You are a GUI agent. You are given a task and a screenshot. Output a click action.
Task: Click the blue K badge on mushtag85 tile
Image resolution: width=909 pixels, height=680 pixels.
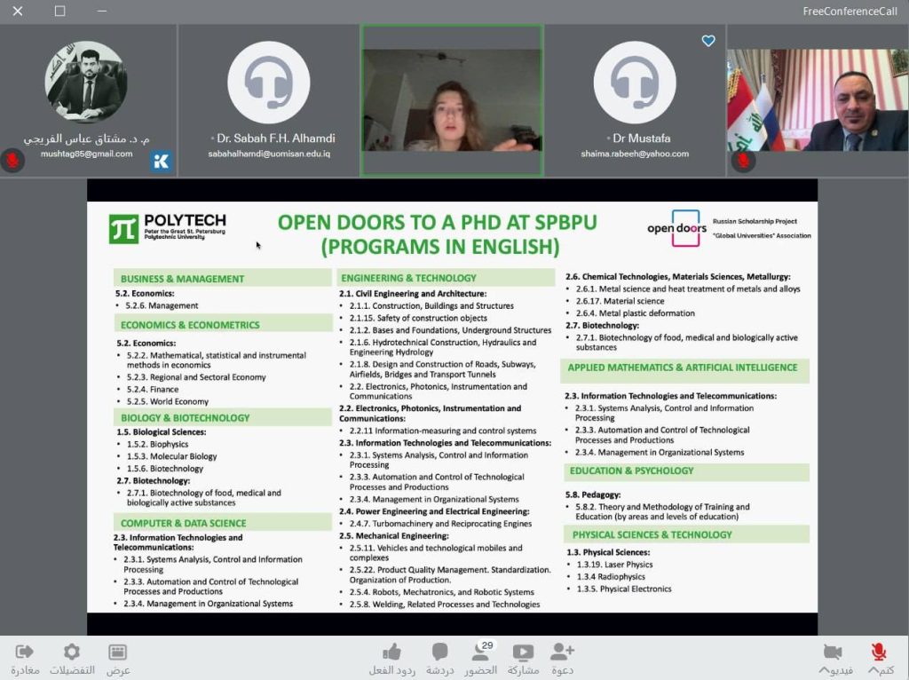coord(162,161)
